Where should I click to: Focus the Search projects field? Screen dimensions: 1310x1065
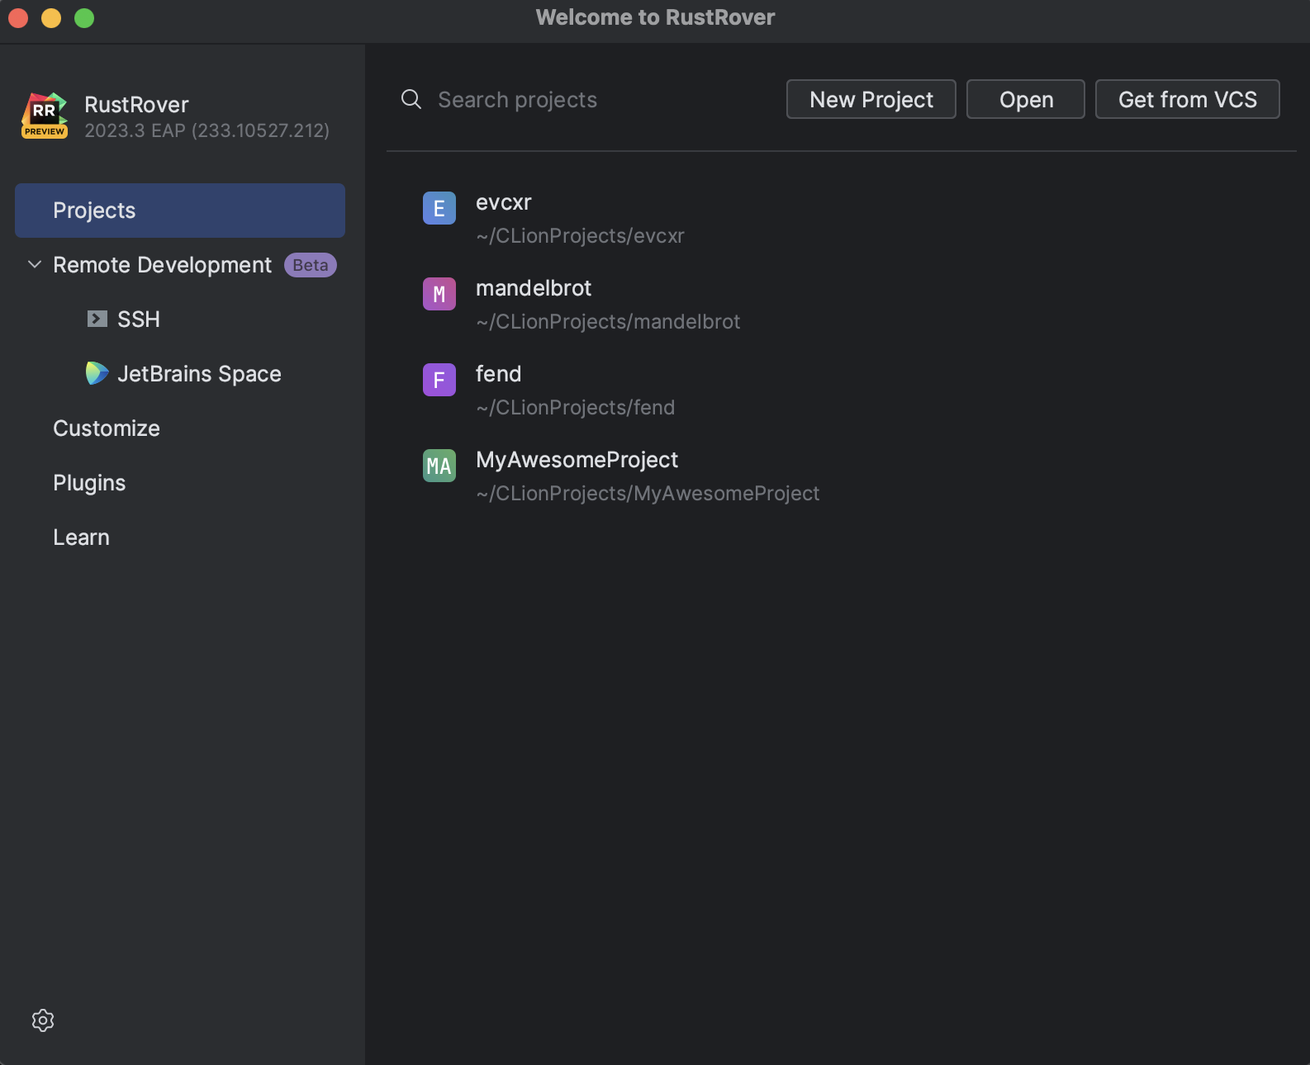pyautogui.click(x=578, y=100)
